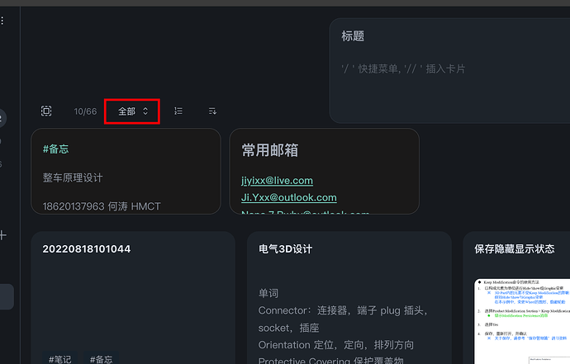
Task: Click the plus icon in left sidebar
Action: [x=3, y=235]
